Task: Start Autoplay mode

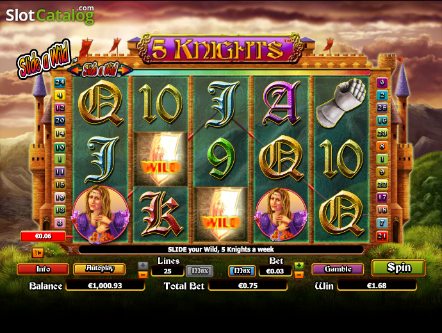Action: pos(99,269)
